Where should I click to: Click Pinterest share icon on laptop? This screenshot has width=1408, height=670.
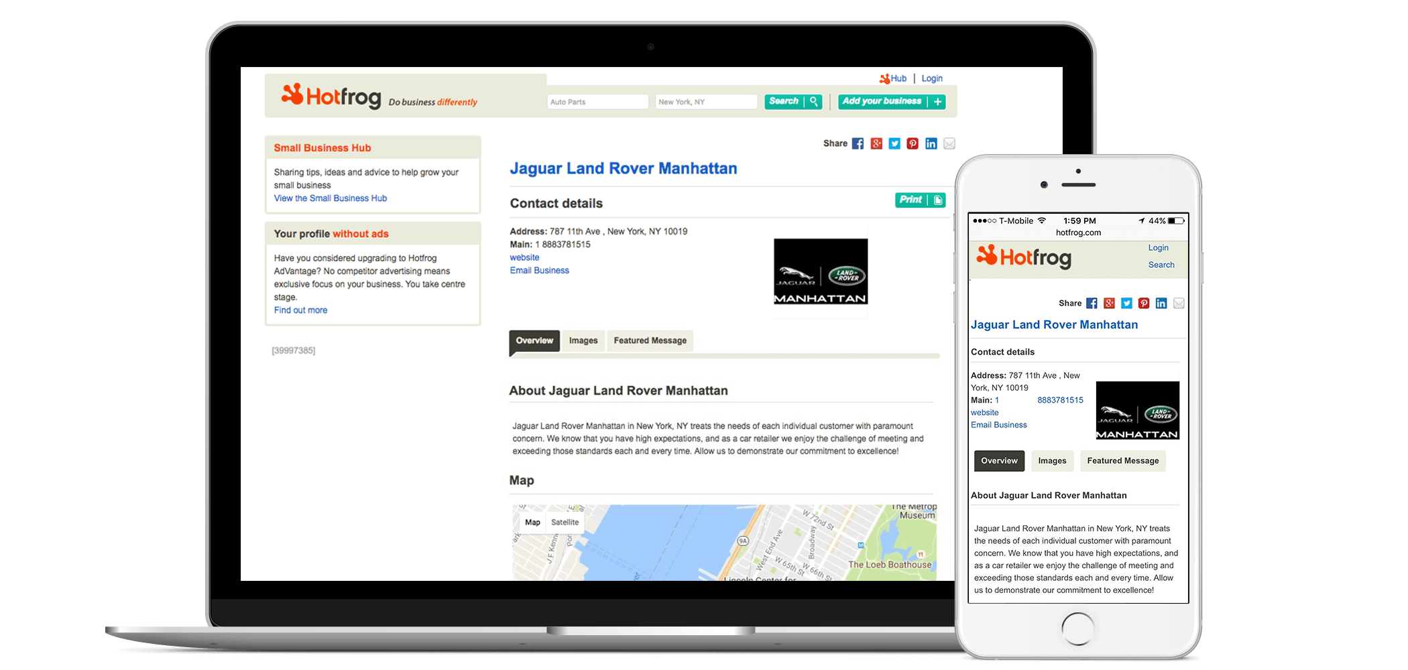[x=913, y=143]
